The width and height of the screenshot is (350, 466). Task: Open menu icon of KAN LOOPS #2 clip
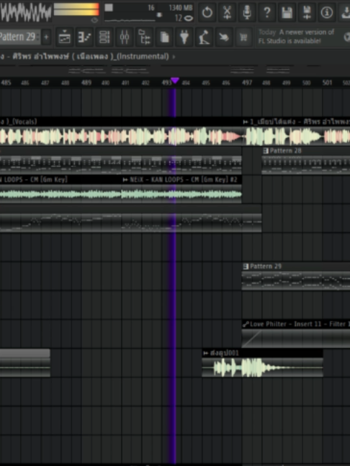tap(125, 180)
